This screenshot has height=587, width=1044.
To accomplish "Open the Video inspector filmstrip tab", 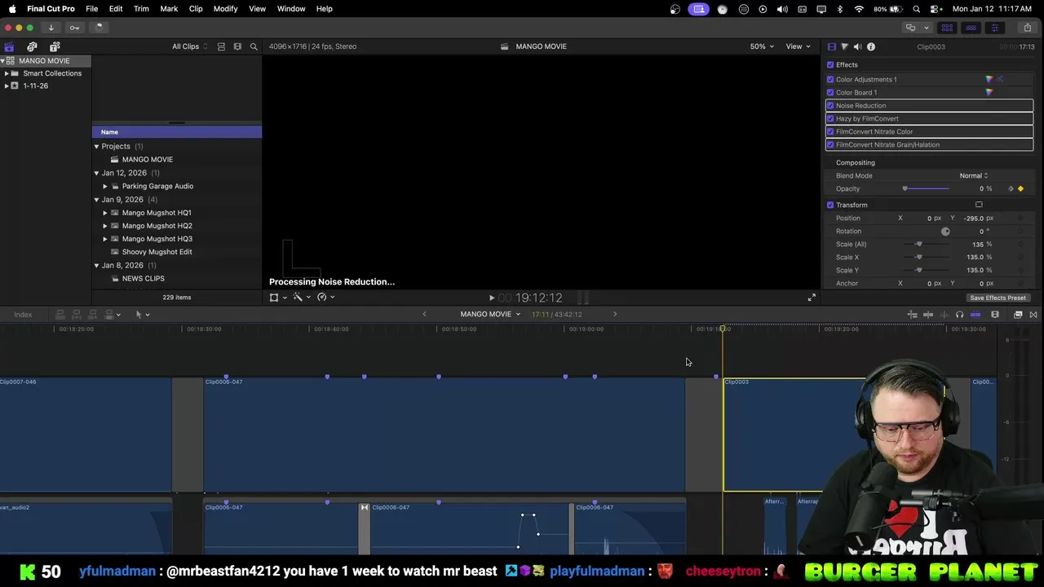I will [831, 46].
